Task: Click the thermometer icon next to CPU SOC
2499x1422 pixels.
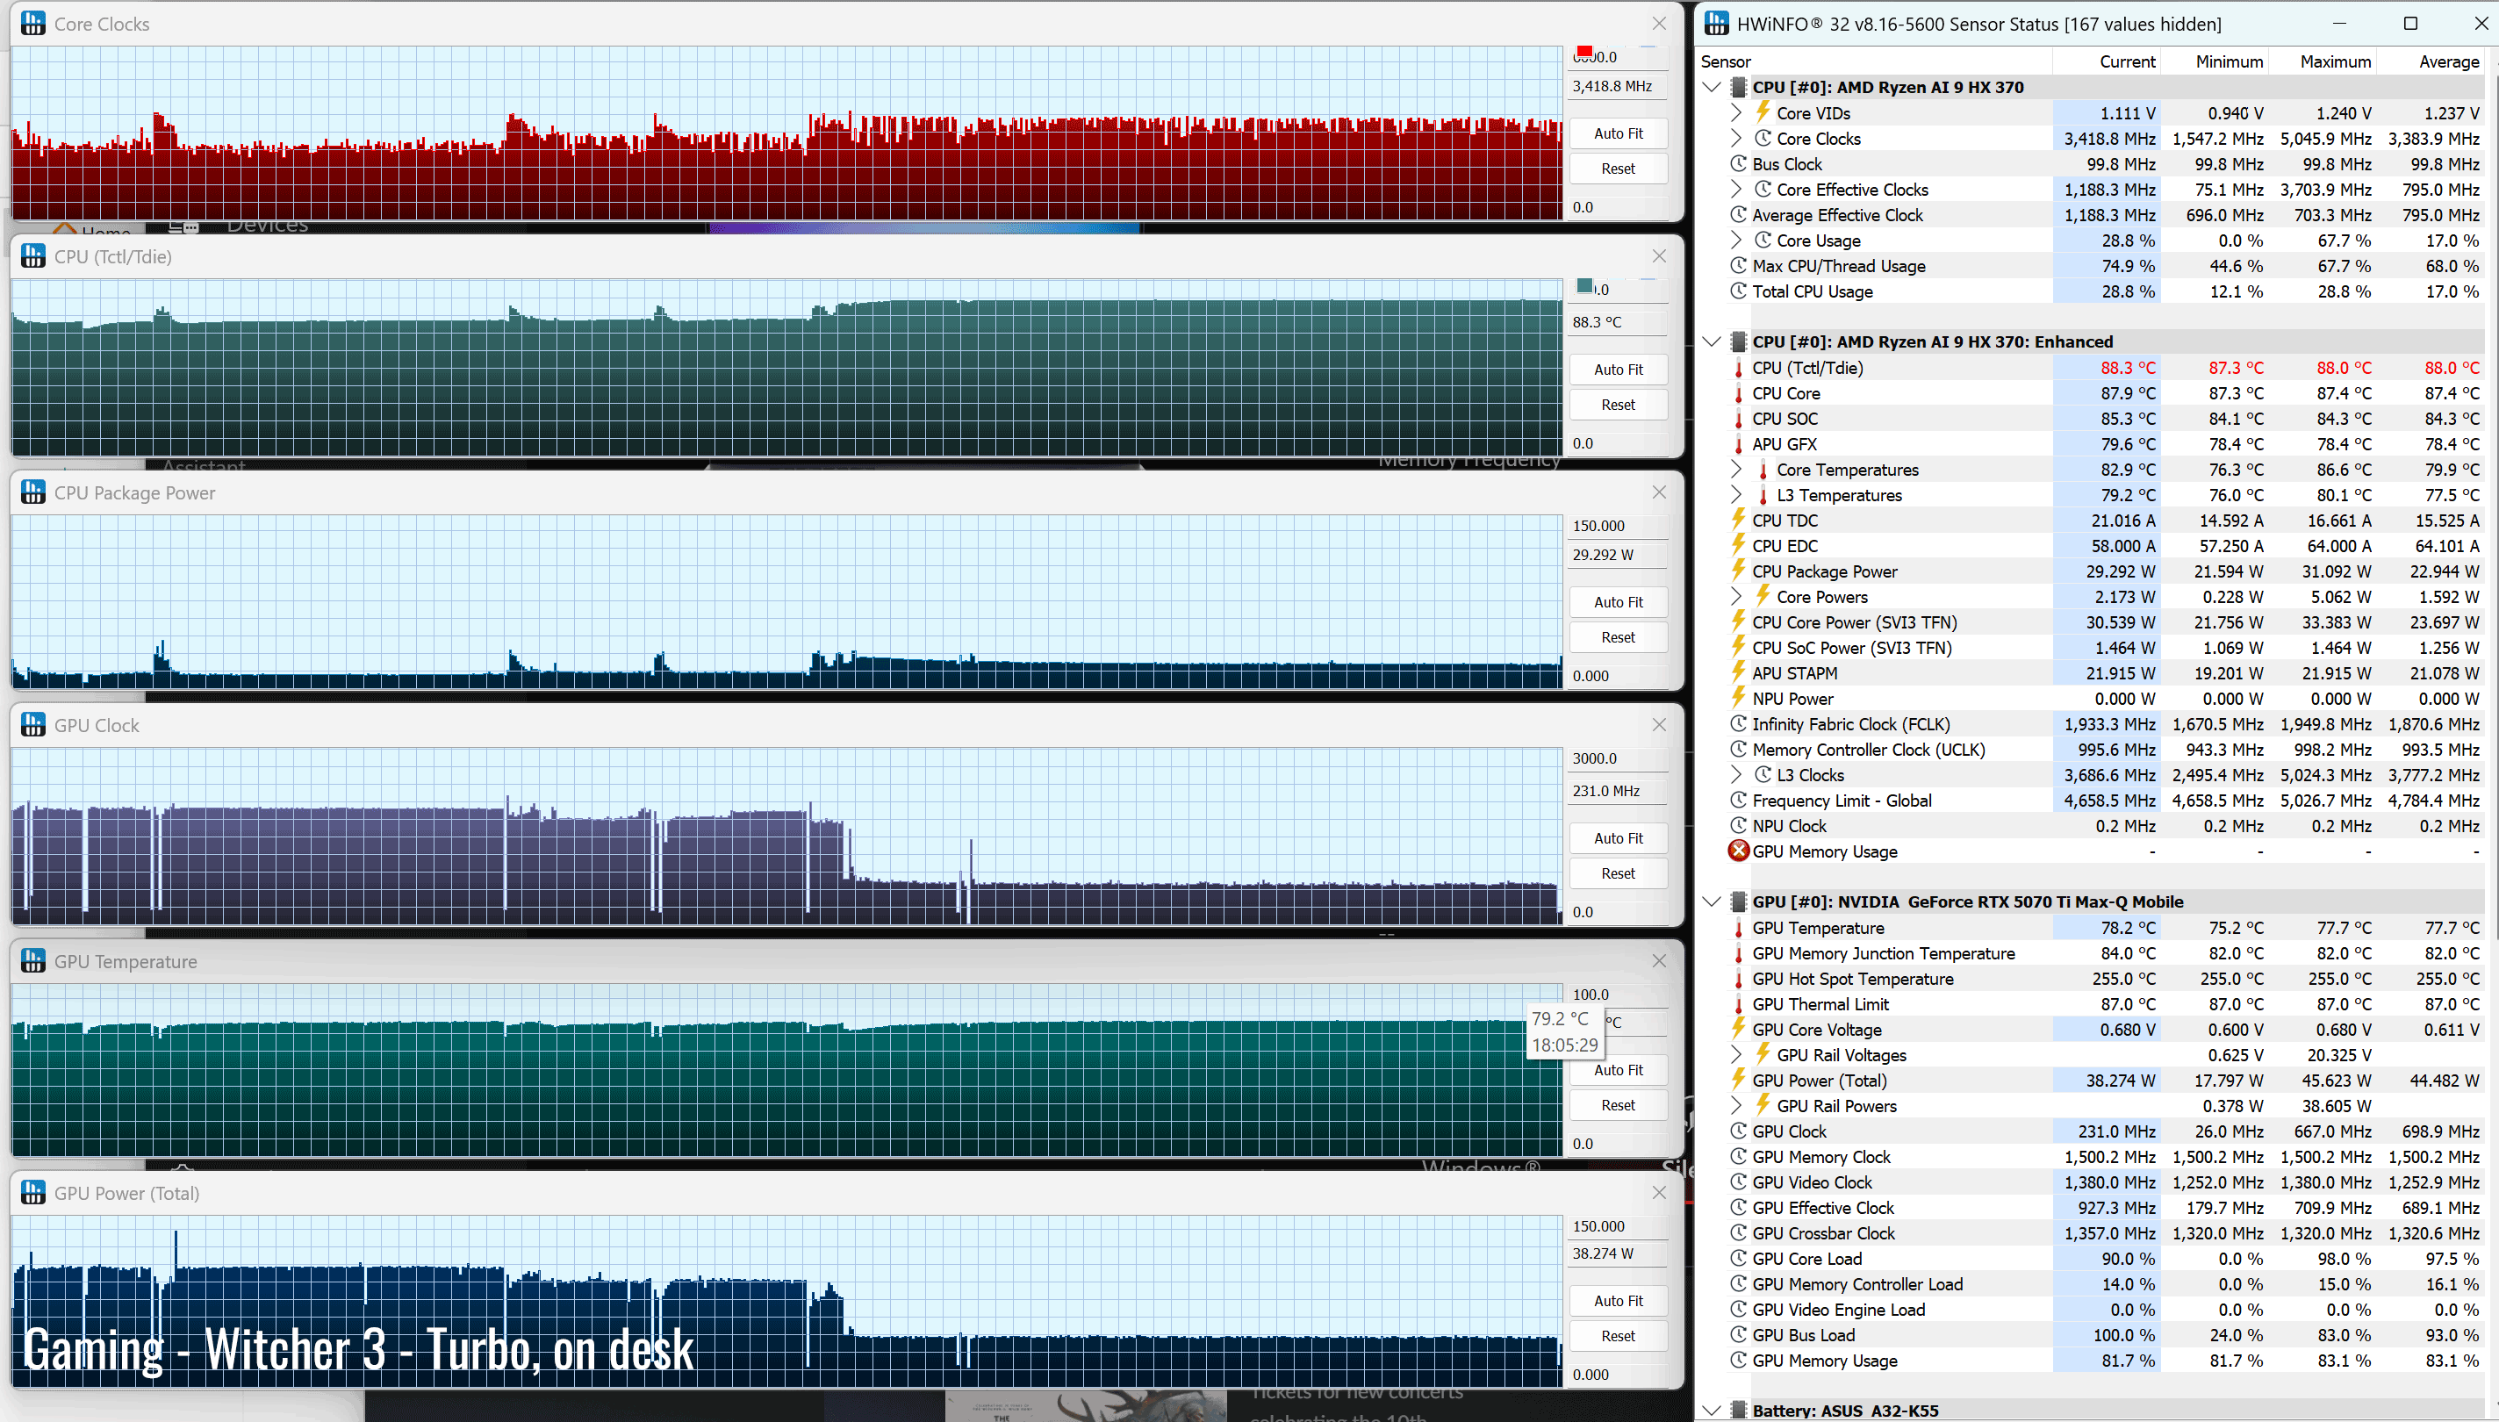Action: pos(1738,419)
